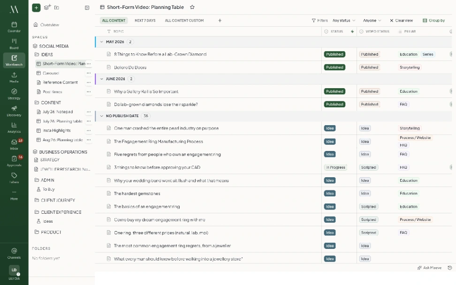Click the LD user avatar
The width and height of the screenshot is (456, 285).
click(x=14, y=270)
